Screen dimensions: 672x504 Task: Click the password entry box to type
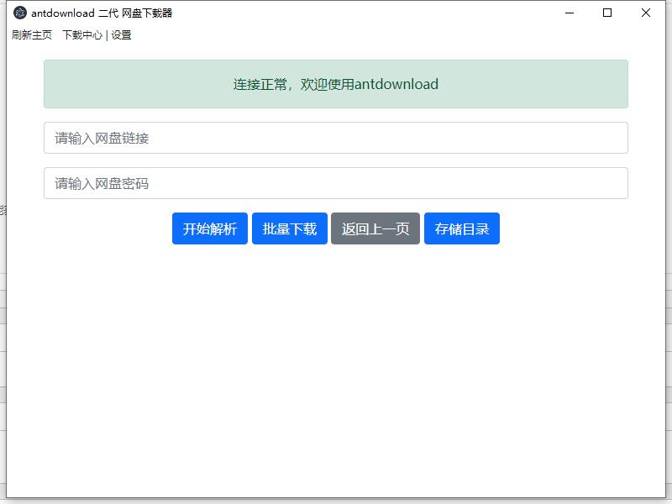[x=336, y=182]
